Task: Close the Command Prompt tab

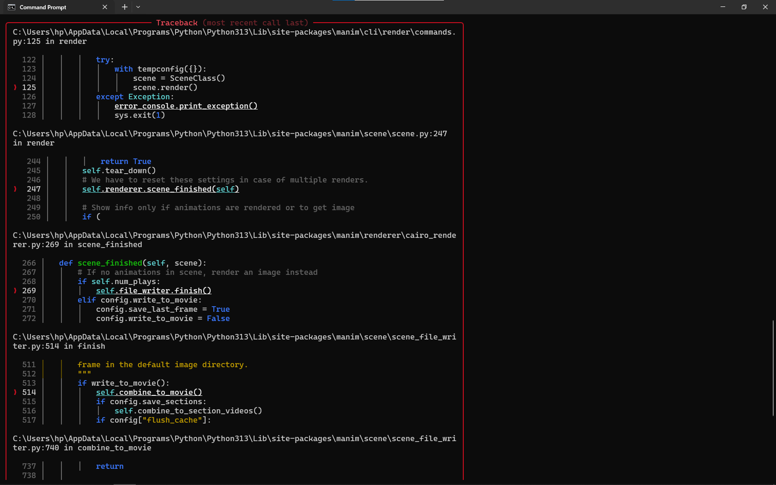Action: pyautogui.click(x=105, y=7)
